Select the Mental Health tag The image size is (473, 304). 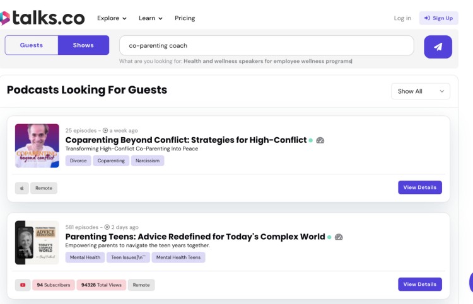(x=85, y=257)
